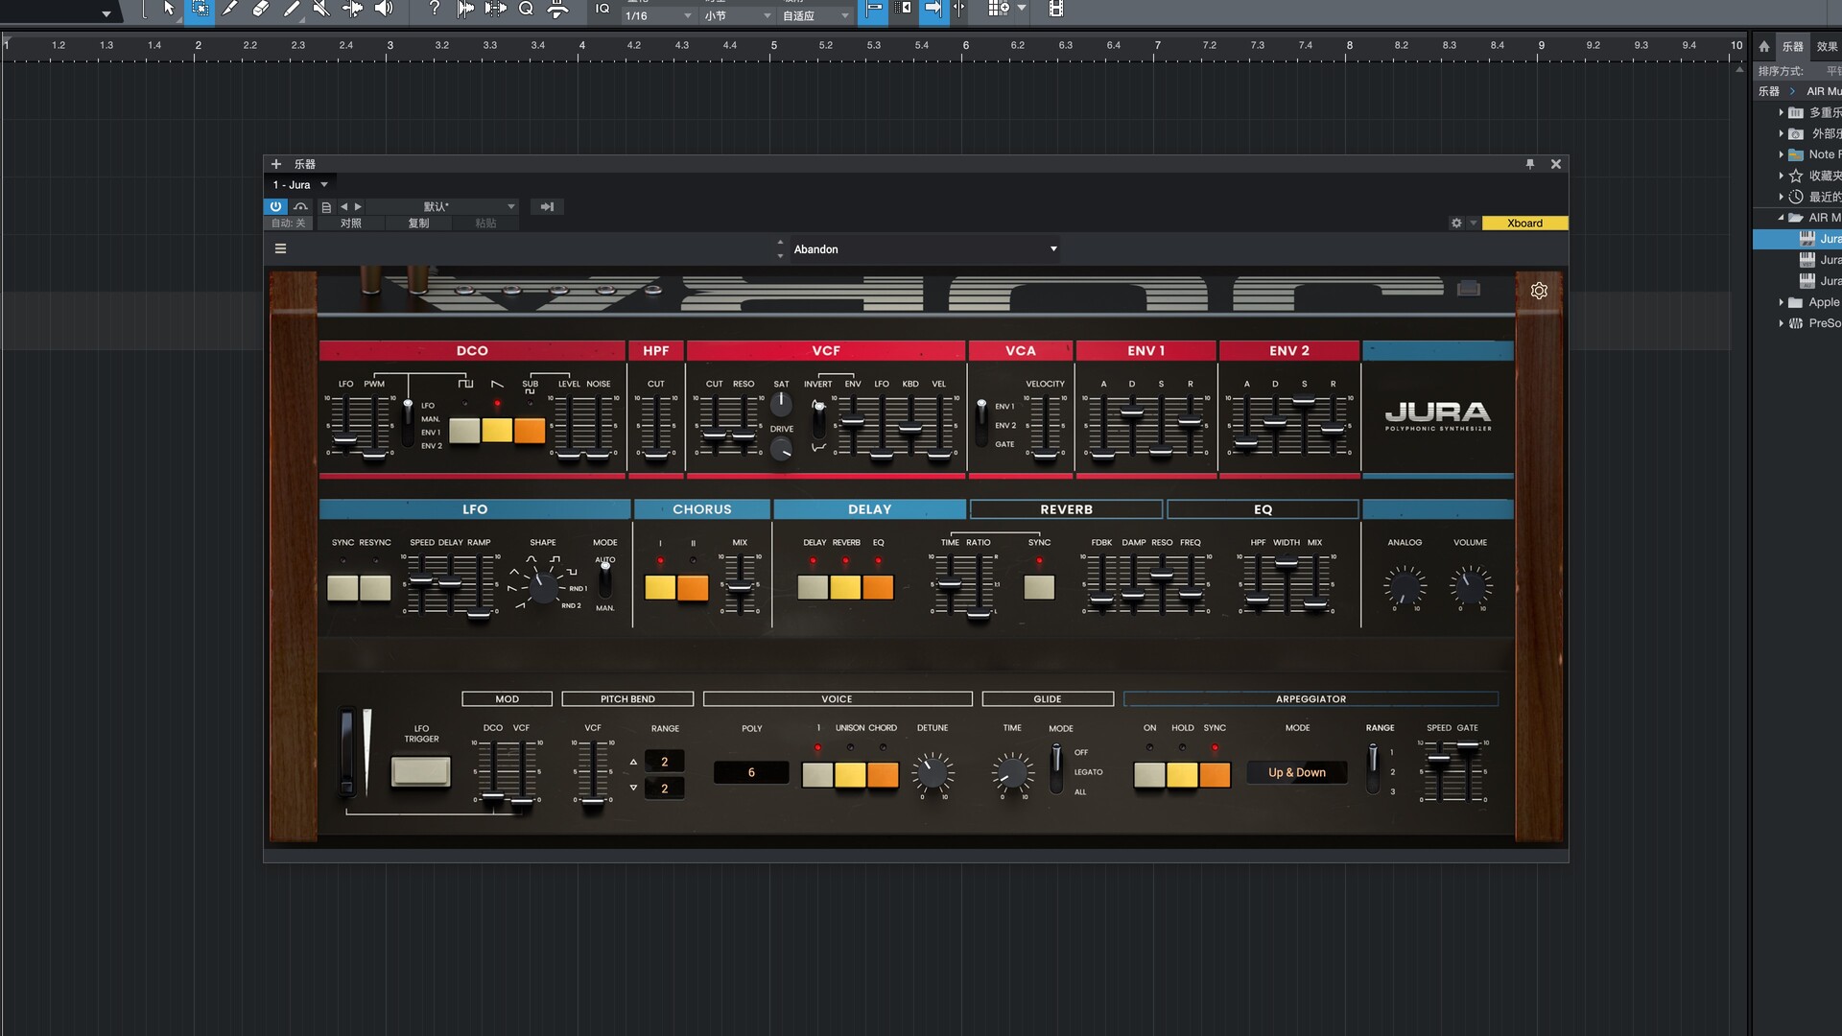Select the Mute tool
The width and height of the screenshot is (1842, 1036).
tap(321, 9)
